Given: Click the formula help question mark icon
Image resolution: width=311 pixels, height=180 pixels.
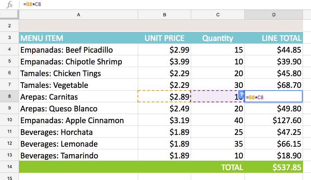Looking at the screenshot, I should [x=241, y=94].
